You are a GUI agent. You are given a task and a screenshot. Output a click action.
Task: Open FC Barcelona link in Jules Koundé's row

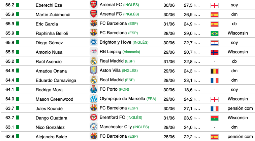click(x=113, y=108)
